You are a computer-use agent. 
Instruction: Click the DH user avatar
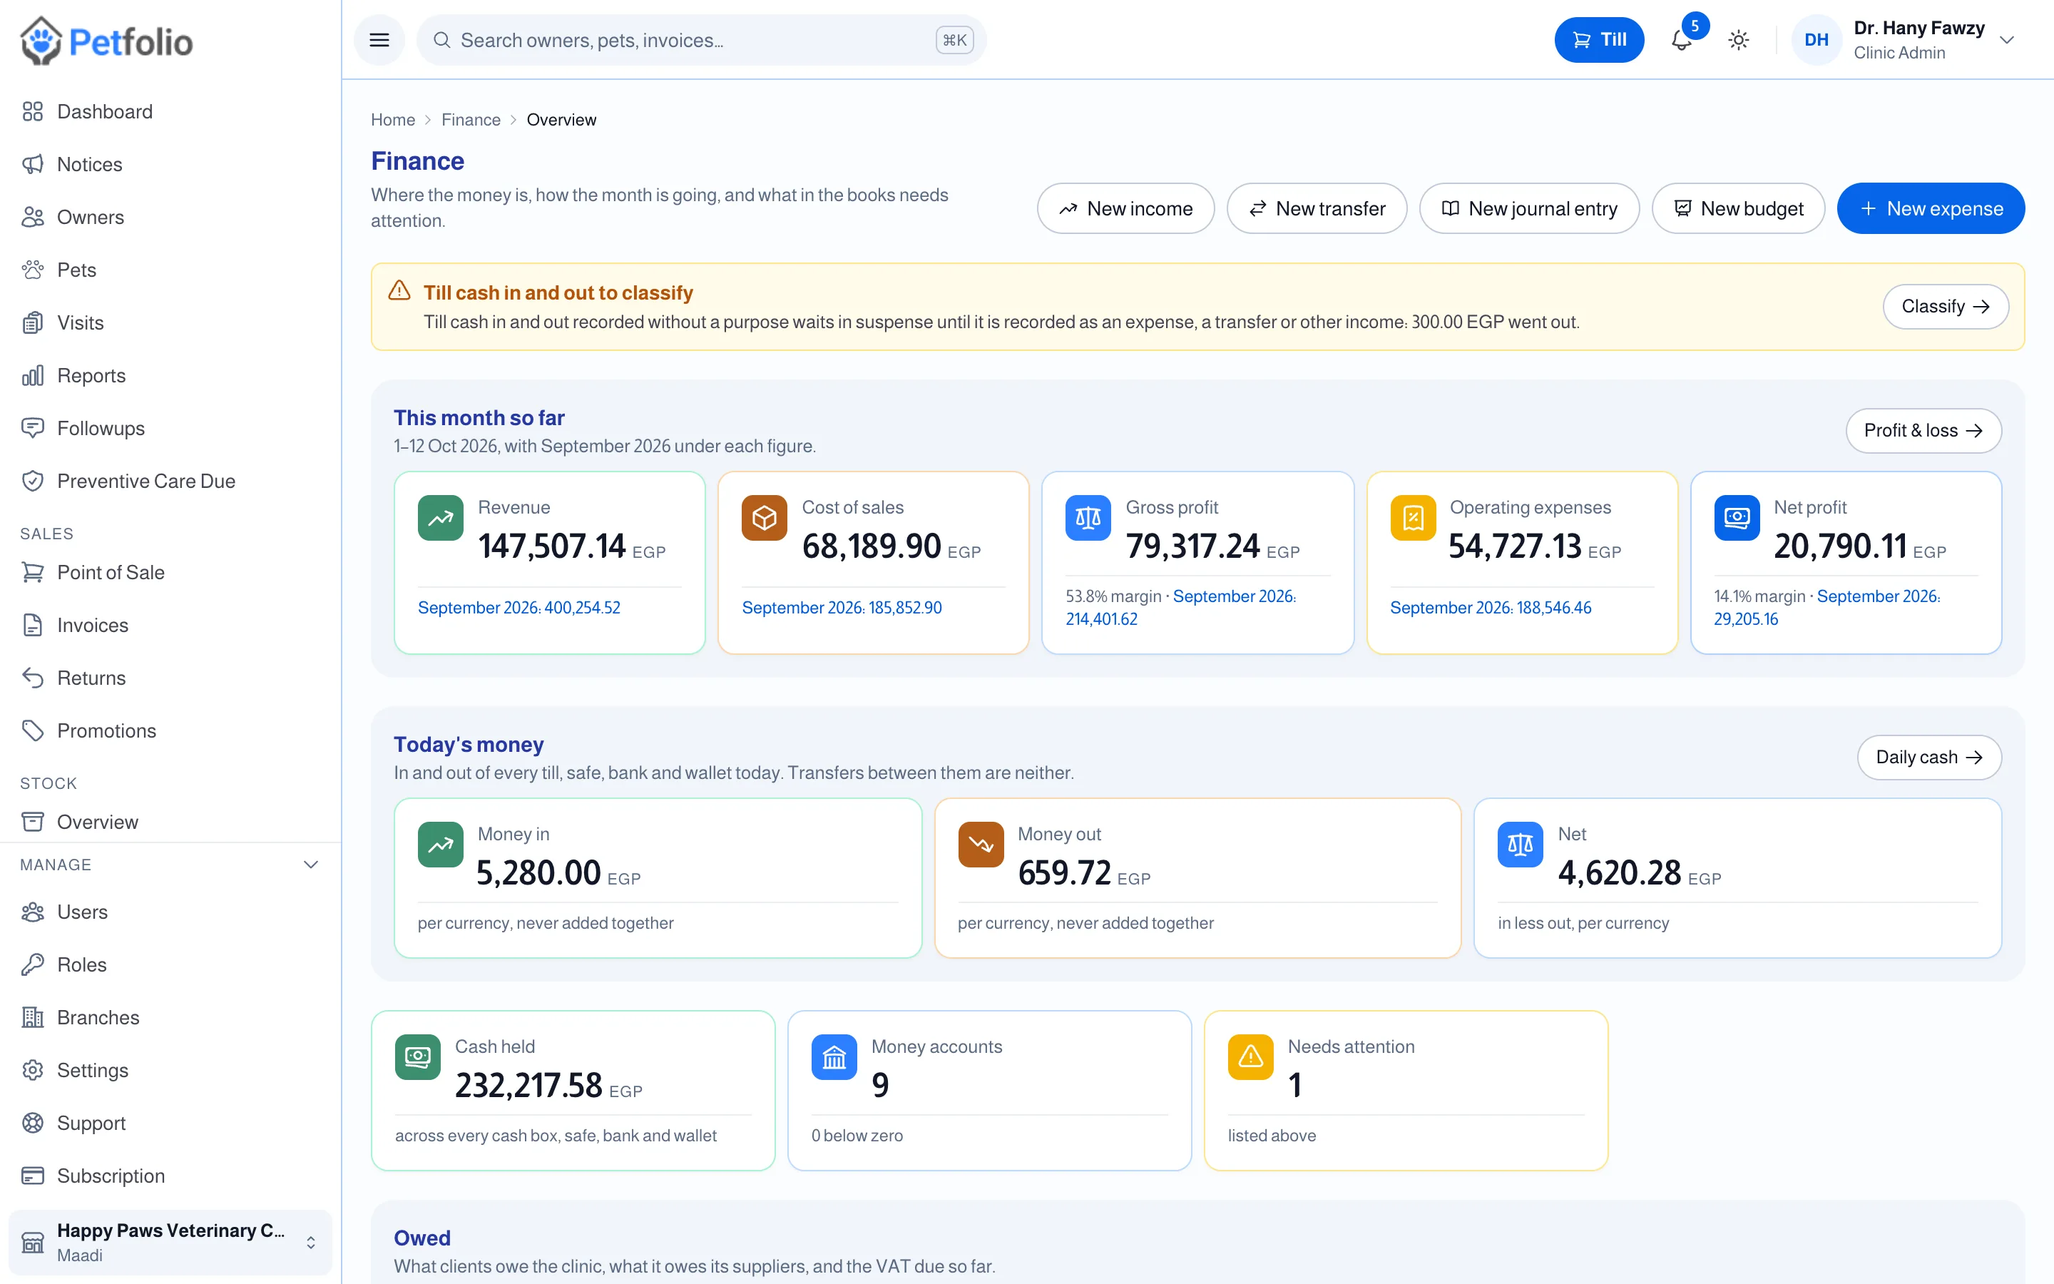tap(1817, 40)
